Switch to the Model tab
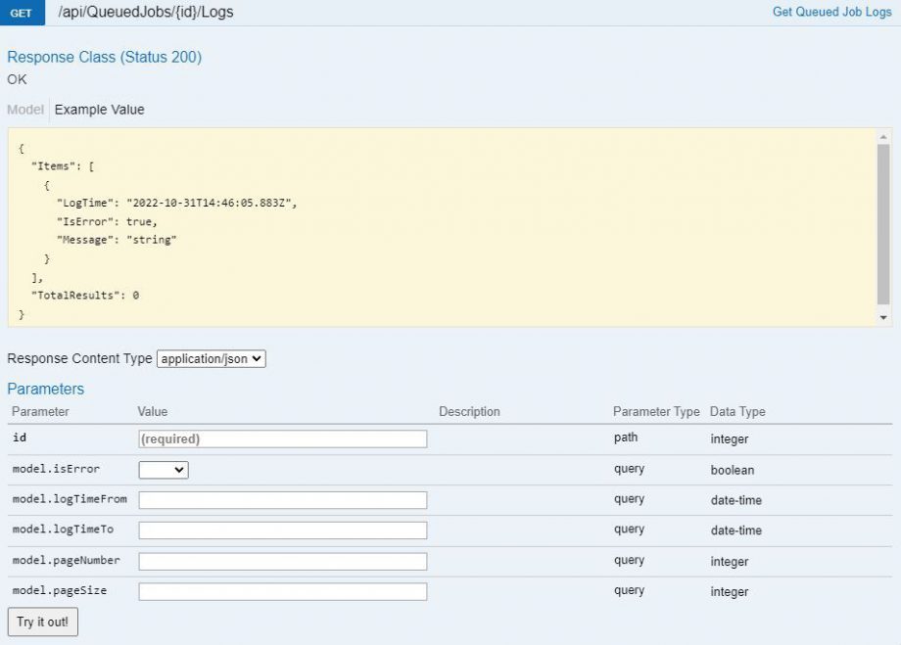The image size is (901, 645). (x=24, y=109)
